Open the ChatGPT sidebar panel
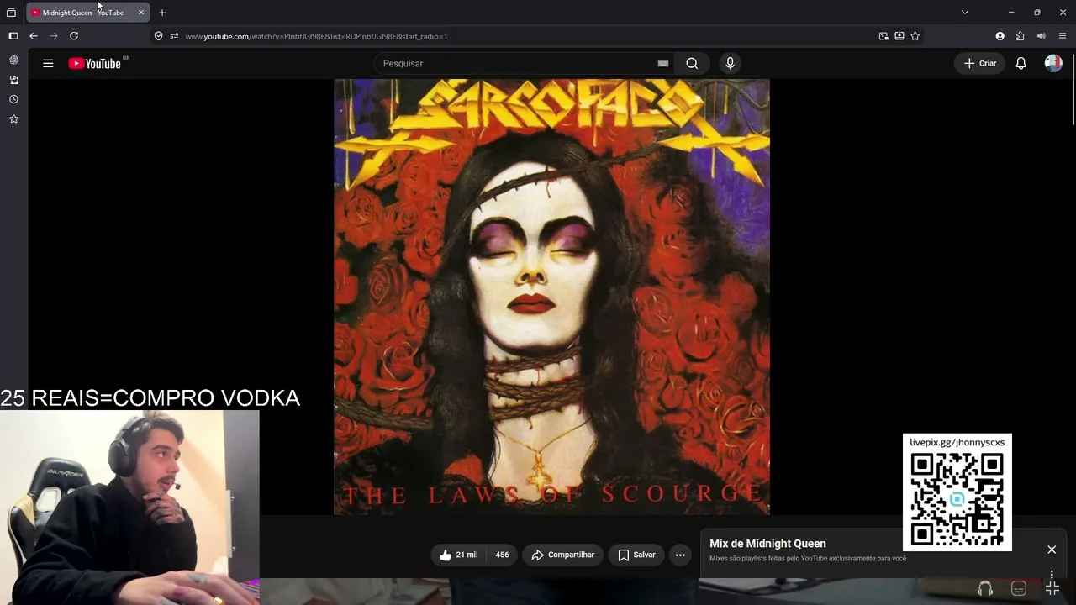Image resolution: width=1076 pixels, height=605 pixels. coord(13,60)
